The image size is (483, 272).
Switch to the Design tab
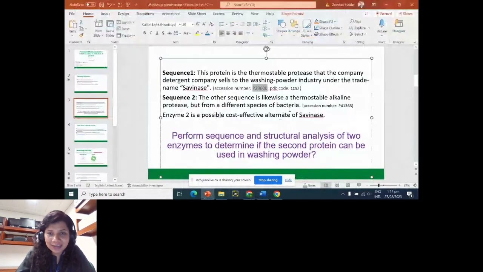click(123, 14)
